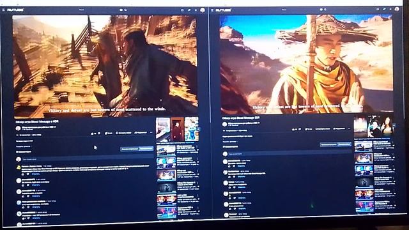Select highlighted second sorting tab in right window
Viewport: 409px width, 230px height.
coord(344,144)
